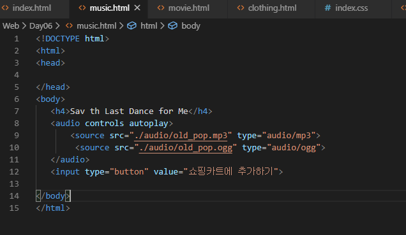Click line number 6 in gutter
The width and height of the screenshot is (406, 235).
point(17,99)
